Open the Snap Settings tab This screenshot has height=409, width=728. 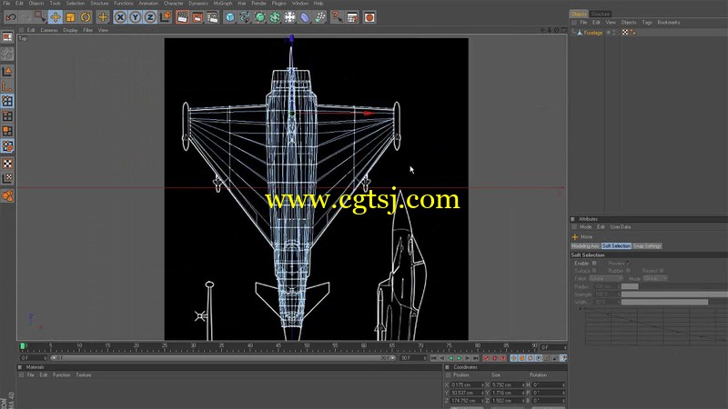point(647,246)
